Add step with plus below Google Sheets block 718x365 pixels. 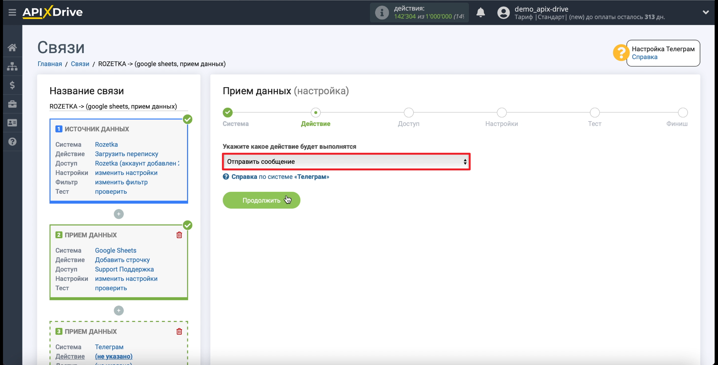click(119, 310)
